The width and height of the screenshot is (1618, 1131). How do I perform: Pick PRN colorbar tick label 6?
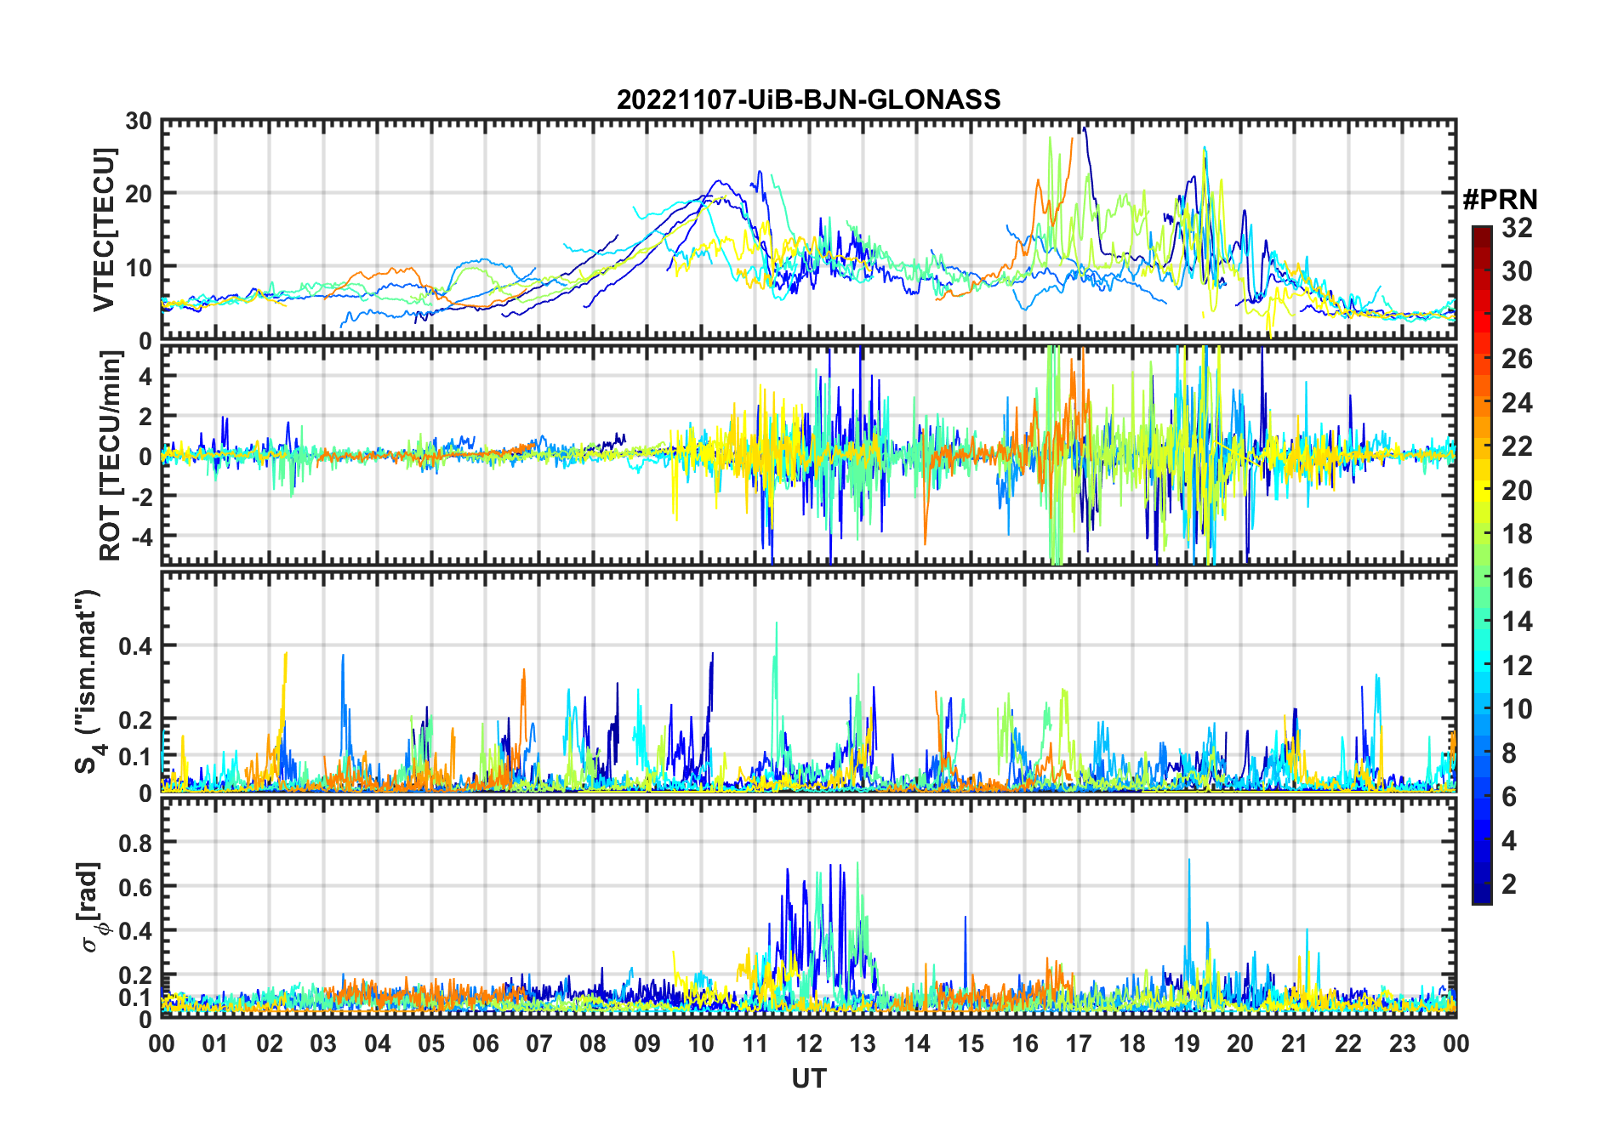[1509, 797]
